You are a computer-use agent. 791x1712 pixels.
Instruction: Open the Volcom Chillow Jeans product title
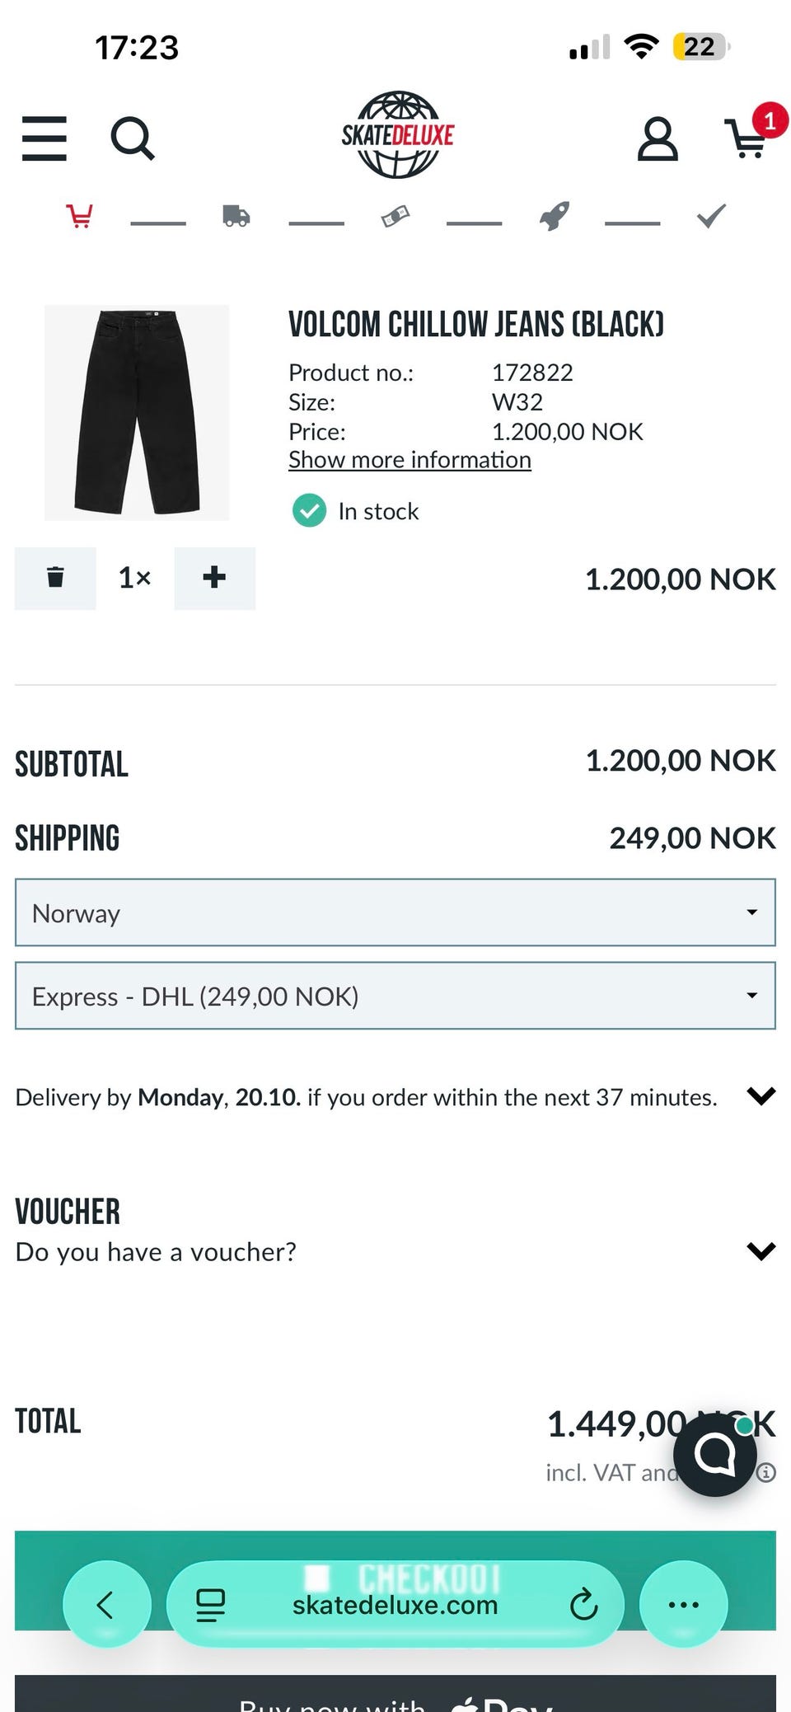(475, 325)
